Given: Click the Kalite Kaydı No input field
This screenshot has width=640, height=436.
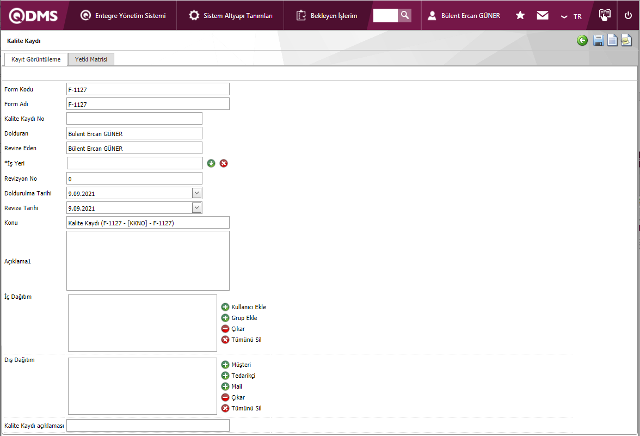Looking at the screenshot, I should (x=134, y=119).
